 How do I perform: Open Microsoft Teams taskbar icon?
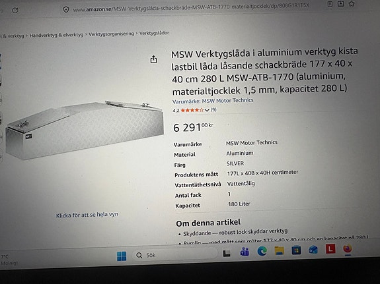pos(245,252)
